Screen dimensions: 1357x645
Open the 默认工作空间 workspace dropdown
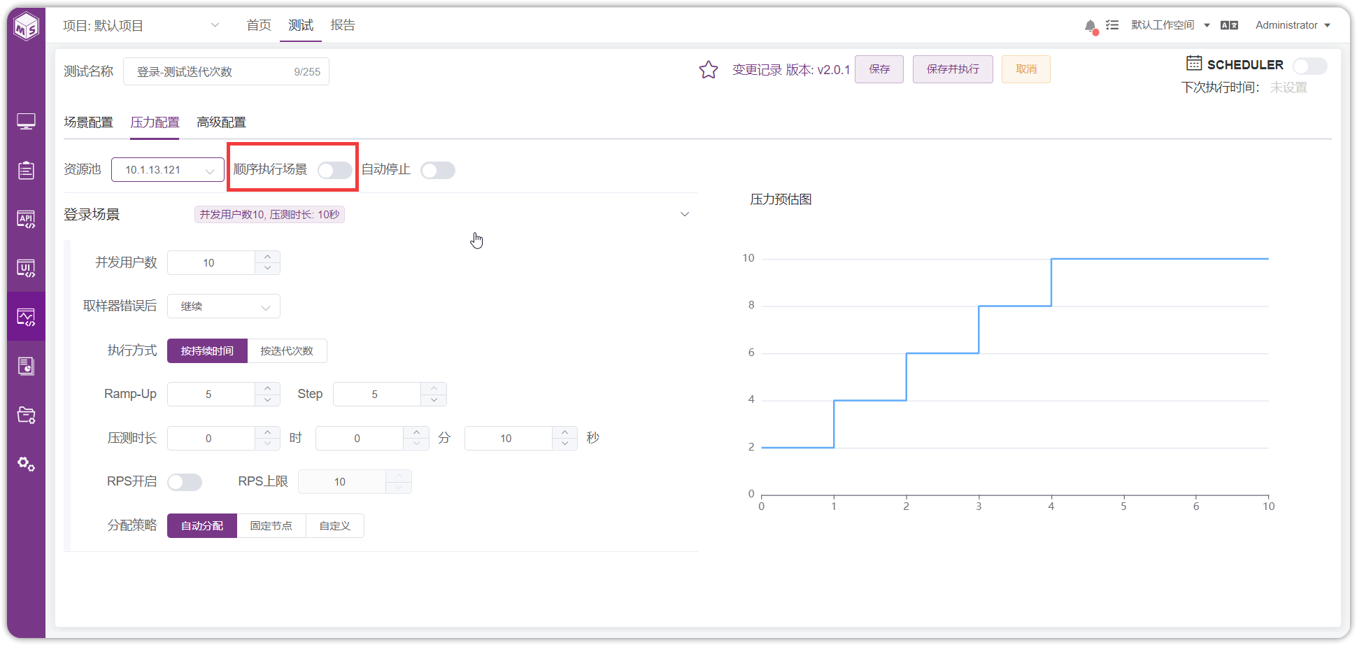pos(1170,25)
